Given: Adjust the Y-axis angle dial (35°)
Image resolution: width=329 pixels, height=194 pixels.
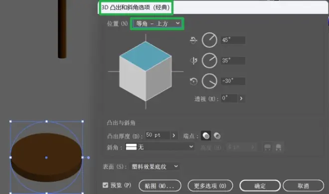Looking at the screenshot, I should [209, 61].
